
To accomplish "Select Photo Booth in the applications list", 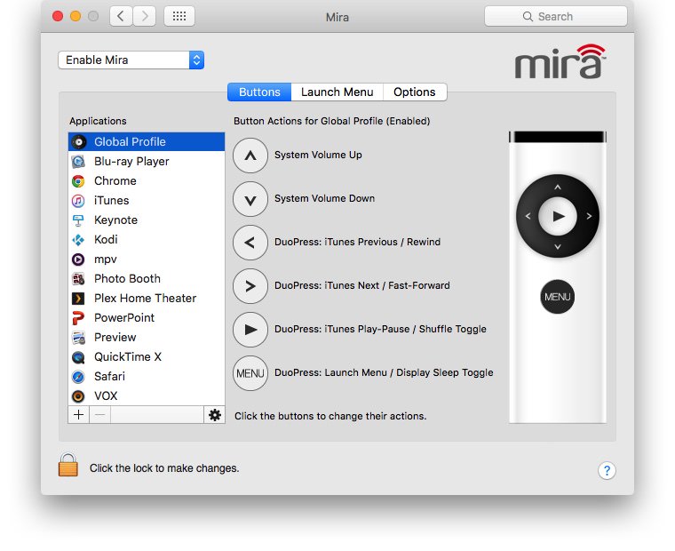I will pos(147,279).
